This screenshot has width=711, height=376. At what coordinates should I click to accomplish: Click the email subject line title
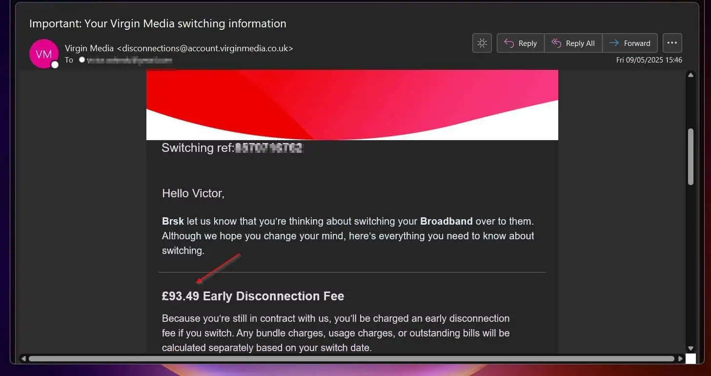158,23
